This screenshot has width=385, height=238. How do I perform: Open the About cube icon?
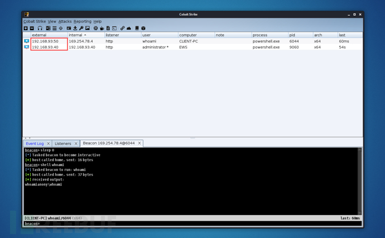point(143,28)
